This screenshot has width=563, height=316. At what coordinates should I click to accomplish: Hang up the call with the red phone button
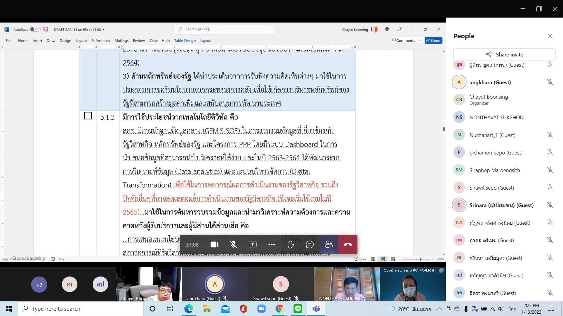[348, 245]
